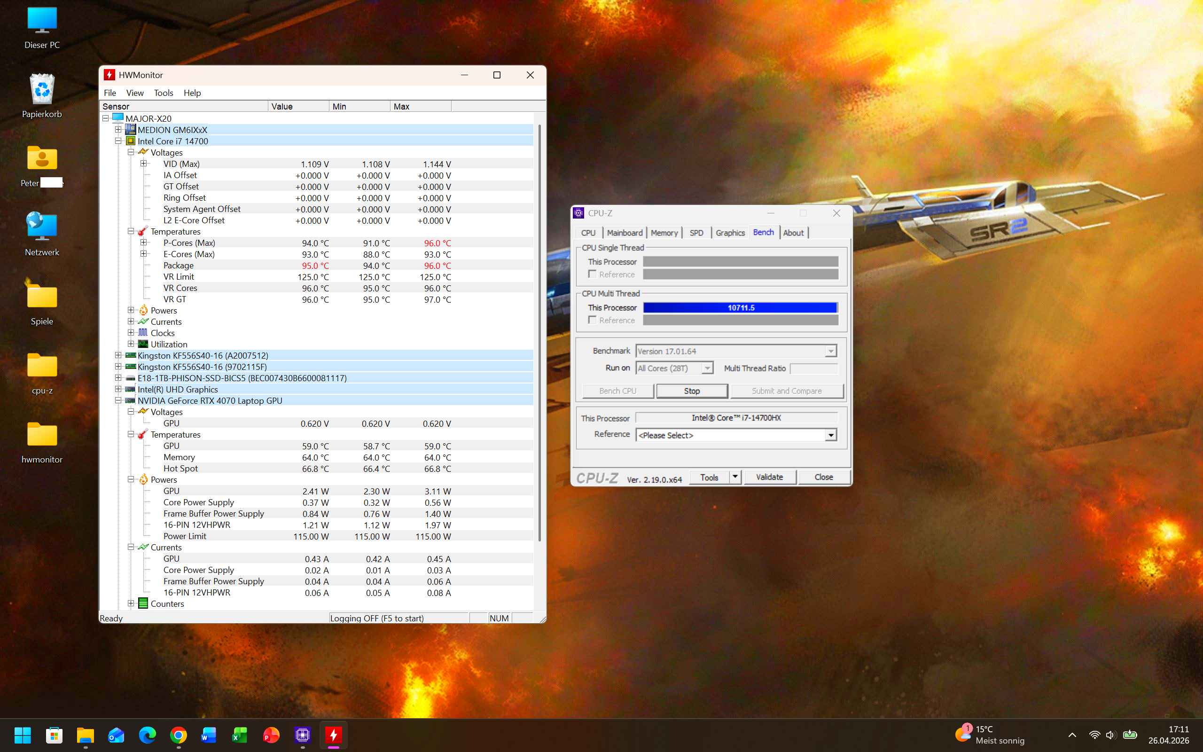Launch Google Chrome from the taskbar
The height and width of the screenshot is (752, 1203).
178,736
